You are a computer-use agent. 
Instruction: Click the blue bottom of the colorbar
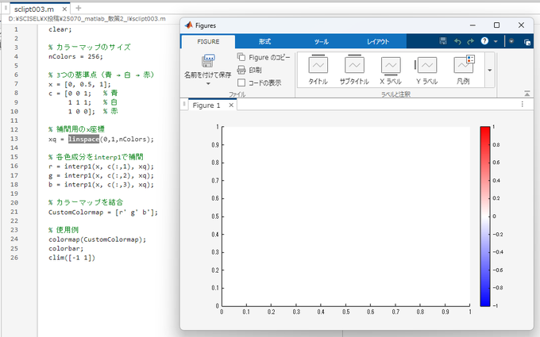485,301
